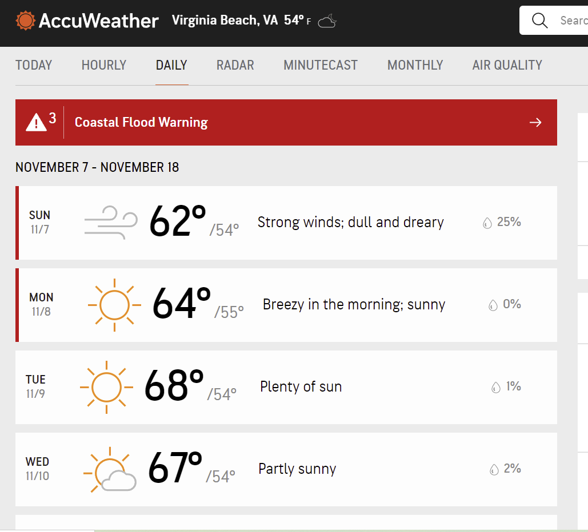Switch to the Hourly tab
This screenshot has height=532, width=588.
[x=104, y=65]
